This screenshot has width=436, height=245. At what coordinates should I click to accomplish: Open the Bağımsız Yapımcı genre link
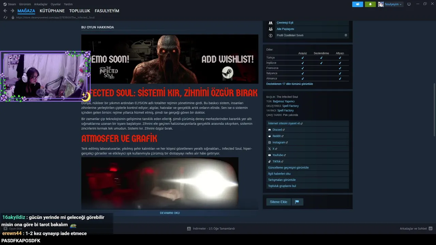284,101
